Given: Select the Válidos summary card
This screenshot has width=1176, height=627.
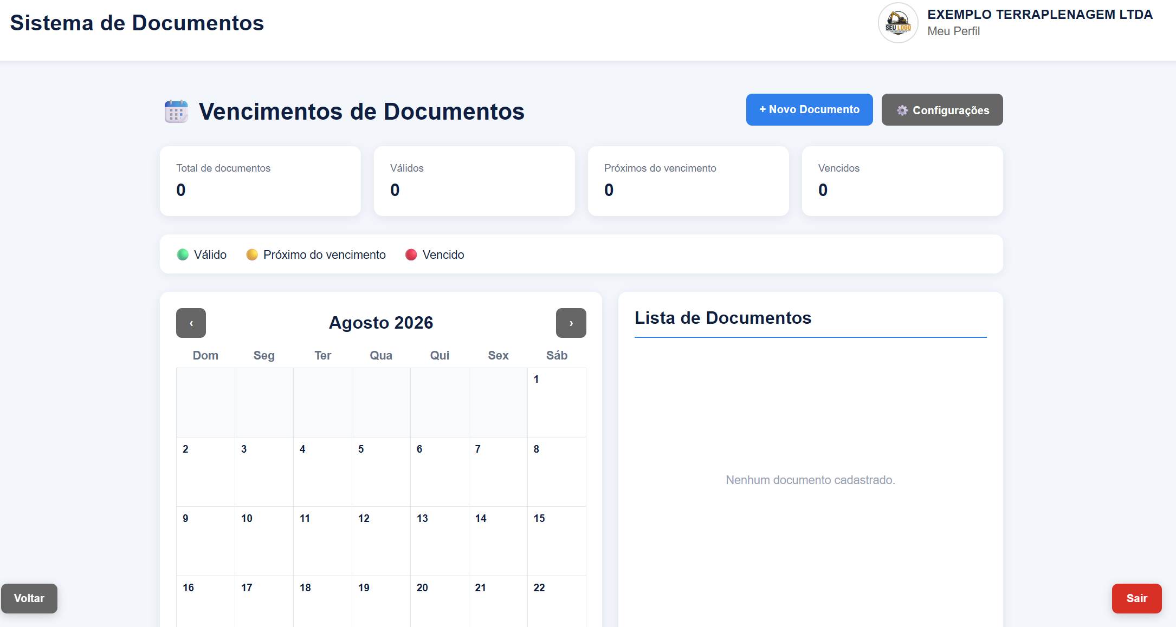Looking at the screenshot, I should point(474,181).
